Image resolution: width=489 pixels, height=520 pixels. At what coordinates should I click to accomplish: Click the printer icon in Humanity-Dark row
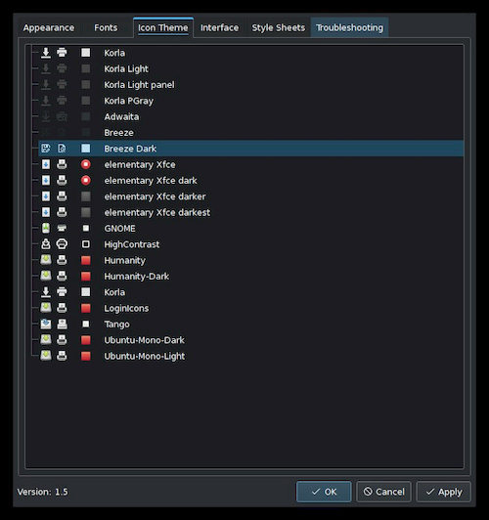(62, 276)
